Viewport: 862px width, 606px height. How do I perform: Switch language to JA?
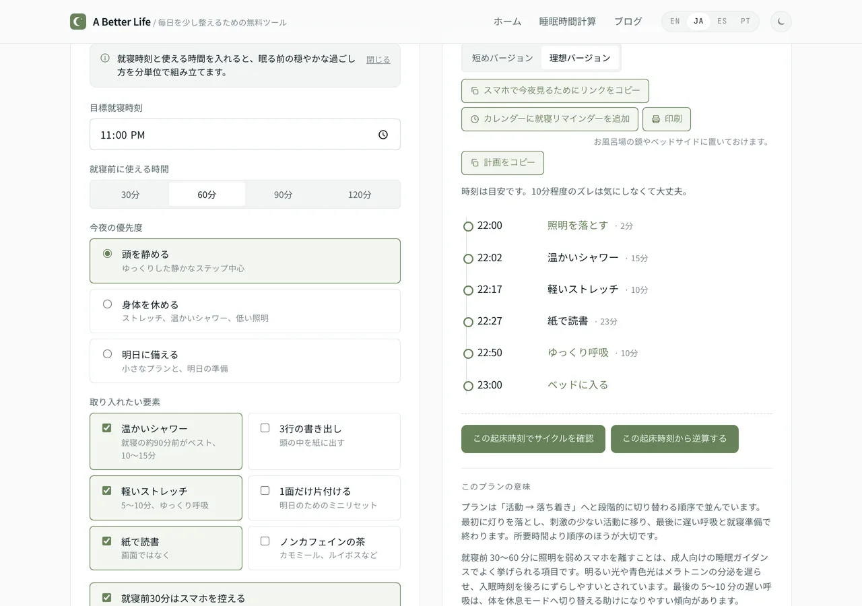[698, 22]
